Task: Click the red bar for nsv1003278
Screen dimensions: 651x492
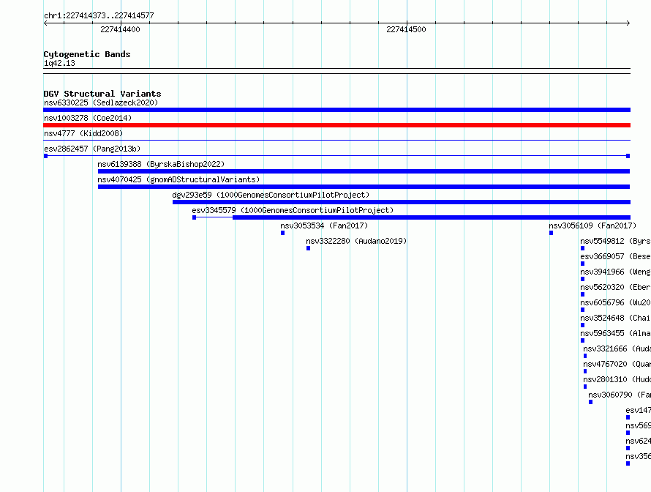Action: (x=336, y=125)
